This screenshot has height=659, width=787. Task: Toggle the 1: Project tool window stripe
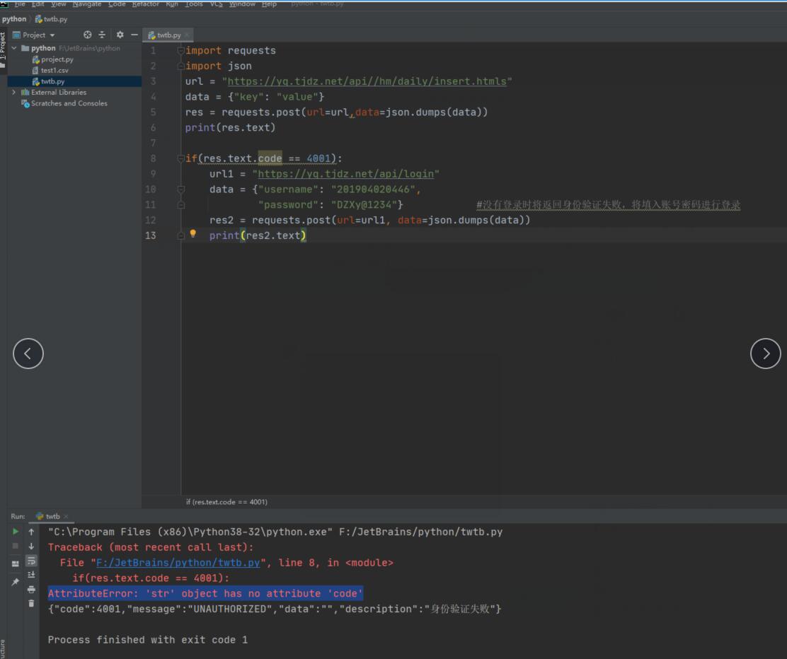(x=3, y=44)
